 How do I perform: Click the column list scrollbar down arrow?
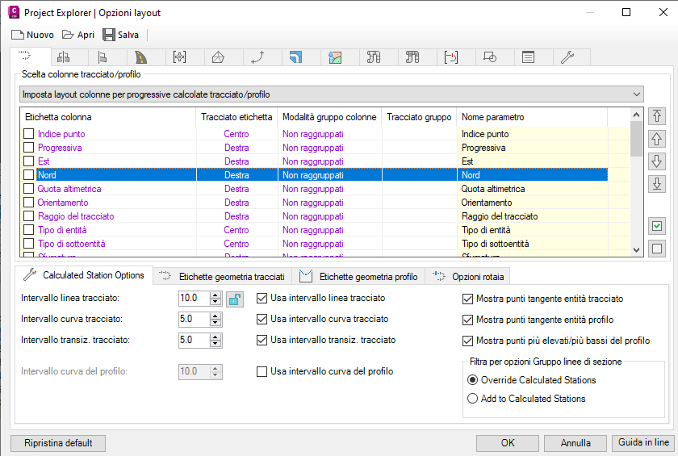click(x=636, y=250)
